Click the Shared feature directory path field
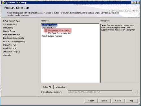 click(x=100, y=92)
